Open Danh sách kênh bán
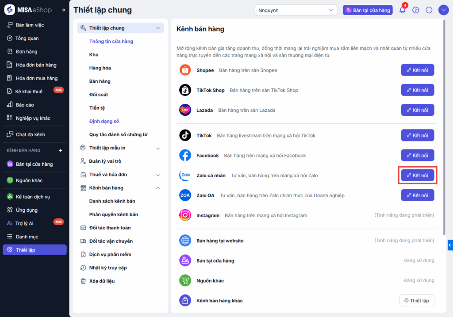The width and height of the screenshot is (453, 317). coord(112,201)
